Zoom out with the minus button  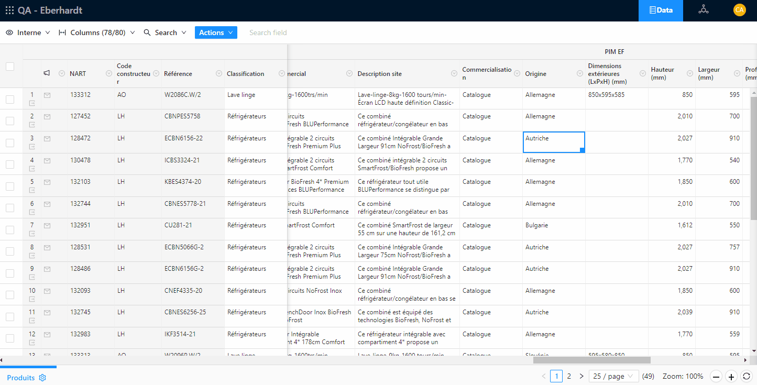(716, 376)
